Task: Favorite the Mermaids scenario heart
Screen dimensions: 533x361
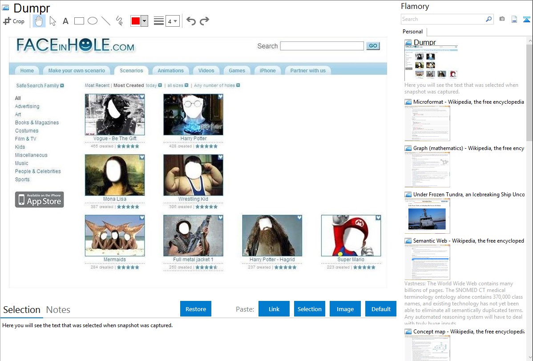Action: (x=142, y=218)
